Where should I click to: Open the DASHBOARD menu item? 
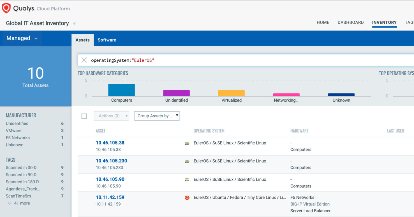[350, 22]
